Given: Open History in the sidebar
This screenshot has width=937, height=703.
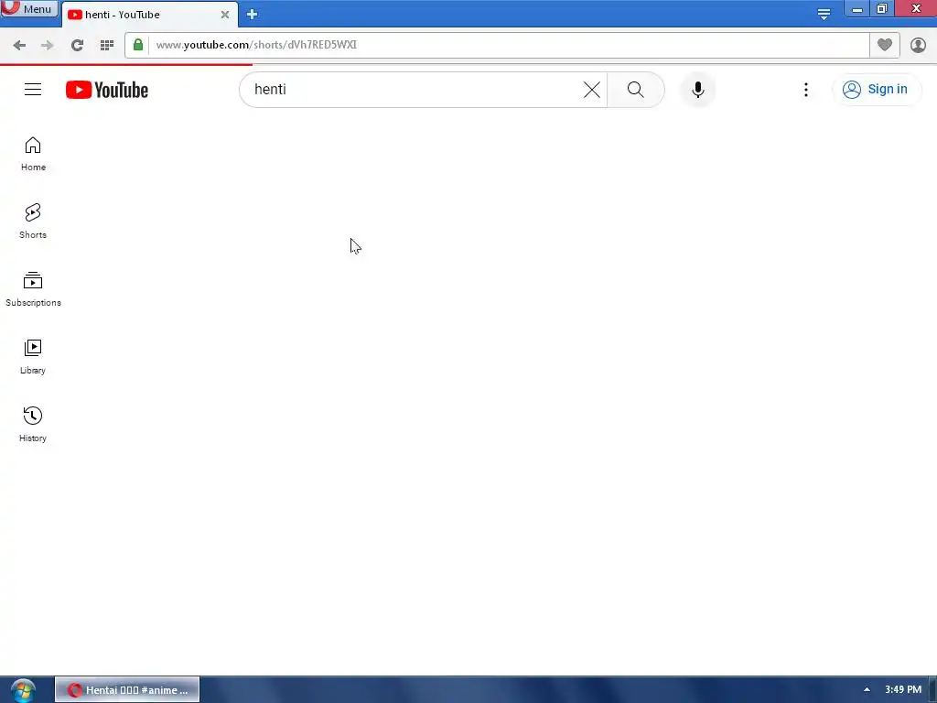Looking at the screenshot, I should pos(33,425).
